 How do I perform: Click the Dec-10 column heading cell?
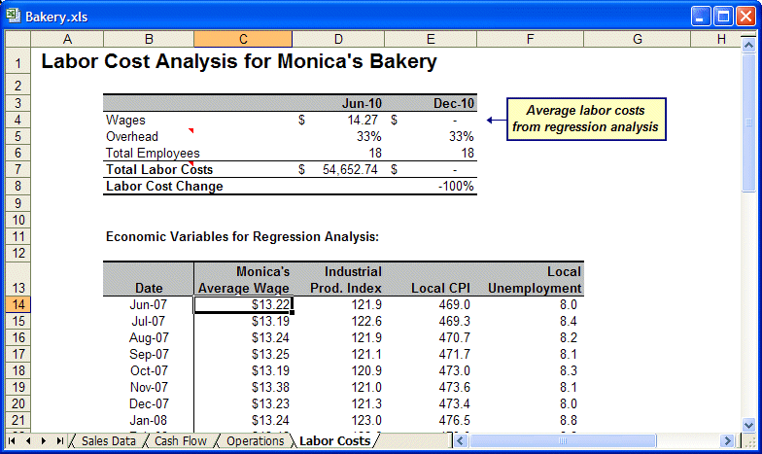pos(453,103)
